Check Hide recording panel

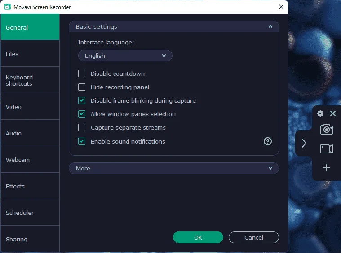tap(82, 87)
